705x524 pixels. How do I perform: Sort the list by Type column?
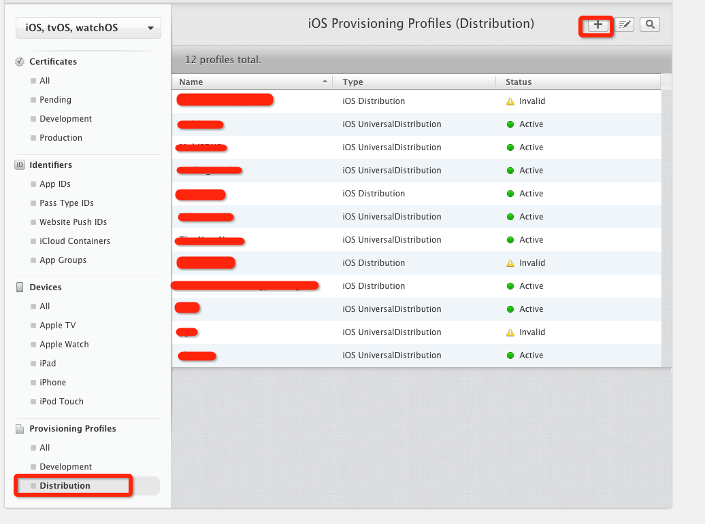pos(415,82)
